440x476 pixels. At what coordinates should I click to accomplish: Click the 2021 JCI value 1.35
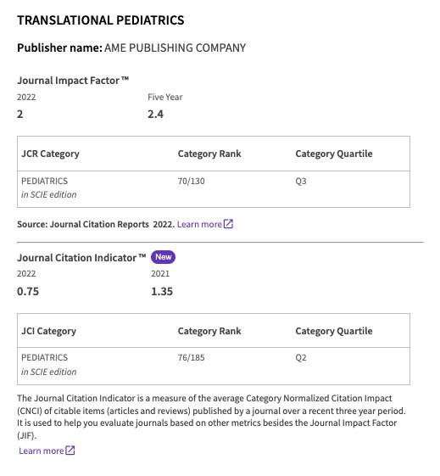[x=162, y=291]
